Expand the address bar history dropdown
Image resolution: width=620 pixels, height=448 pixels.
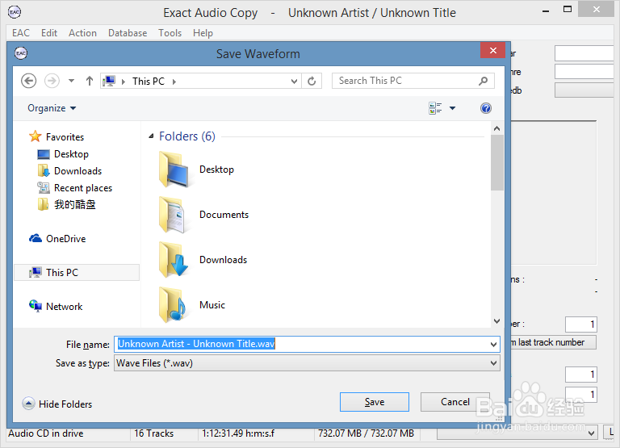coord(294,81)
